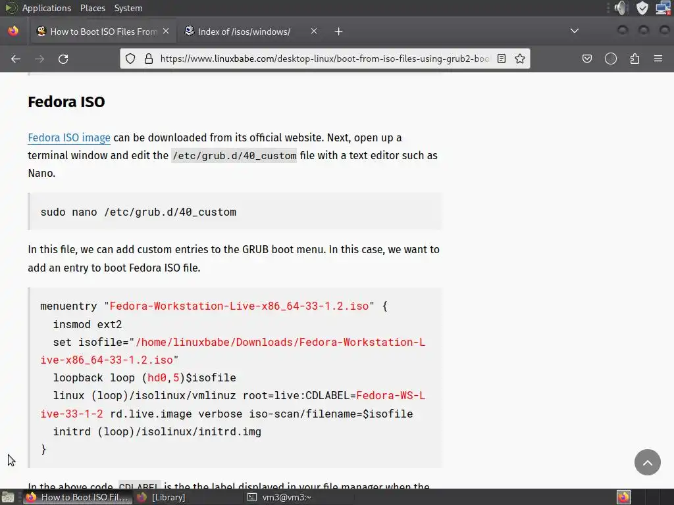Viewport: 674px width, 505px height.
Task: Go back to the previous page
Action: (x=16, y=59)
